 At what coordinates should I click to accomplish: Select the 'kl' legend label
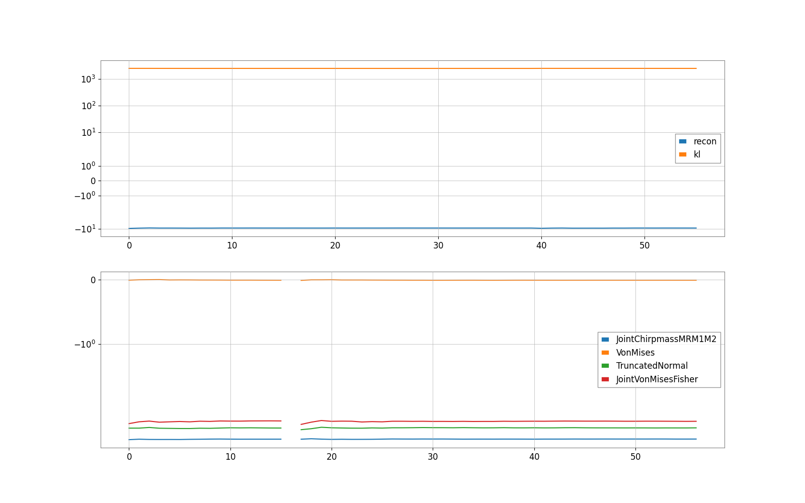click(697, 154)
